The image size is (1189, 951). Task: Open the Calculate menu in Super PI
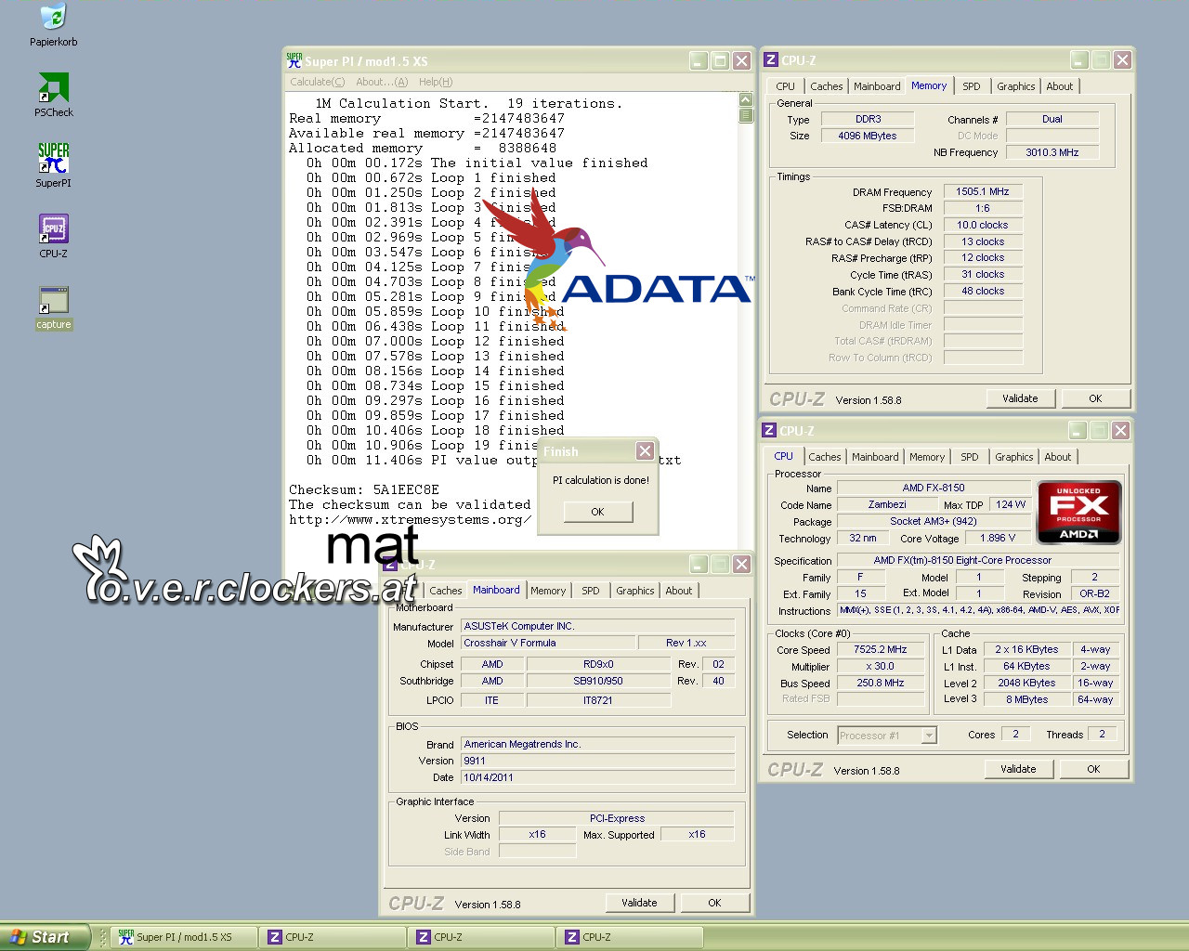point(317,82)
